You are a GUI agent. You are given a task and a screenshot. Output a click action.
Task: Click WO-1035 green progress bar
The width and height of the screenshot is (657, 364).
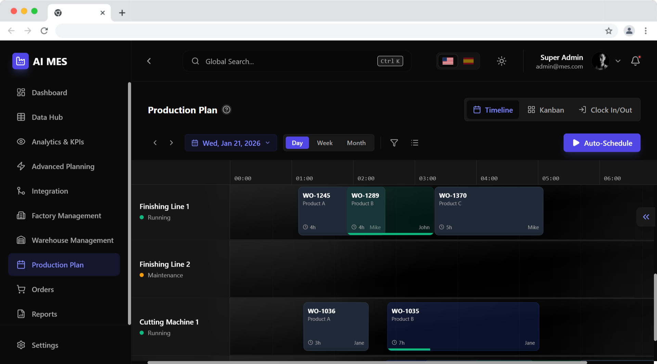[409, 349]
